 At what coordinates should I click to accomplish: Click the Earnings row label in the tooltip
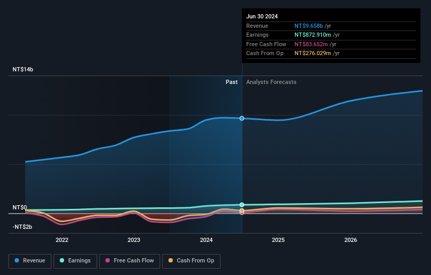click(x=257, y=35)
